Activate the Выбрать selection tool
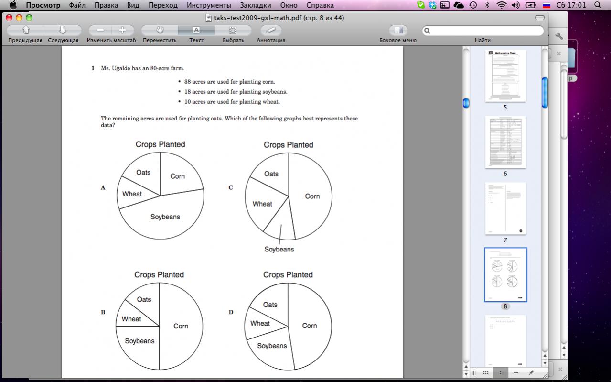 click(233, 30)
